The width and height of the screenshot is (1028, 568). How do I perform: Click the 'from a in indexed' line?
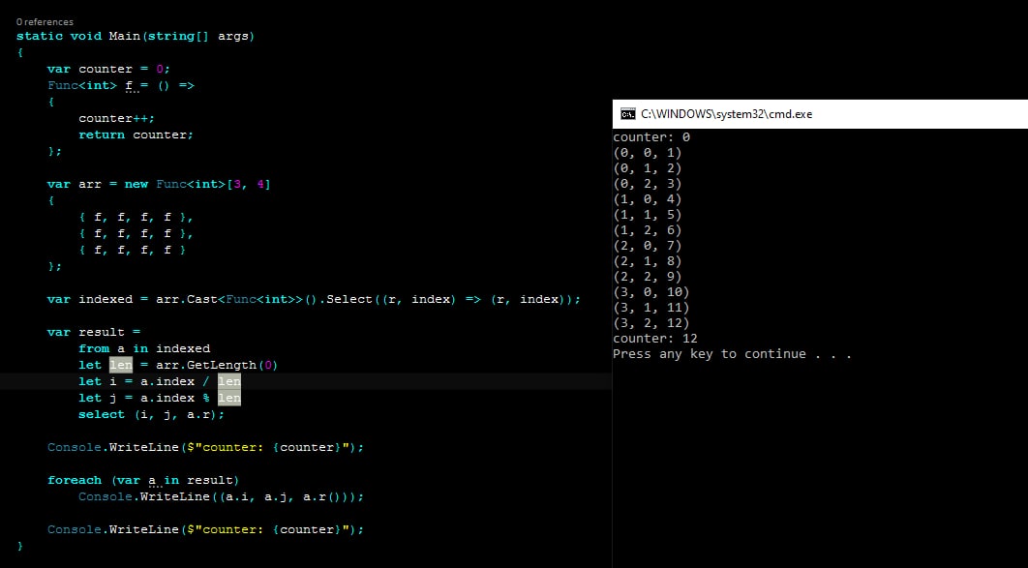tap(144, 348)
